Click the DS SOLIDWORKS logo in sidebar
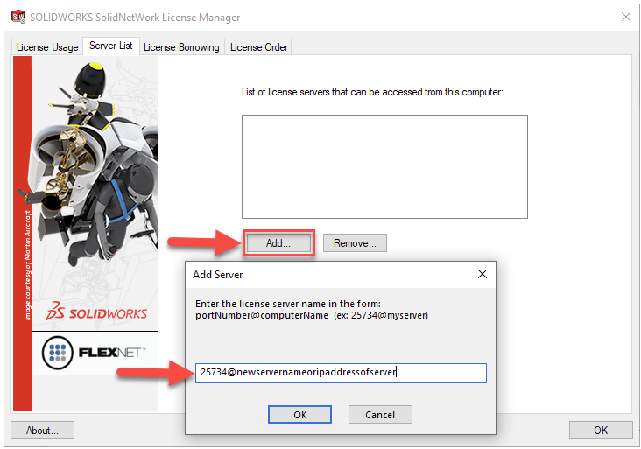Image resolution: width=641 pixels, height=449 pixels. (x=97, y=312)
